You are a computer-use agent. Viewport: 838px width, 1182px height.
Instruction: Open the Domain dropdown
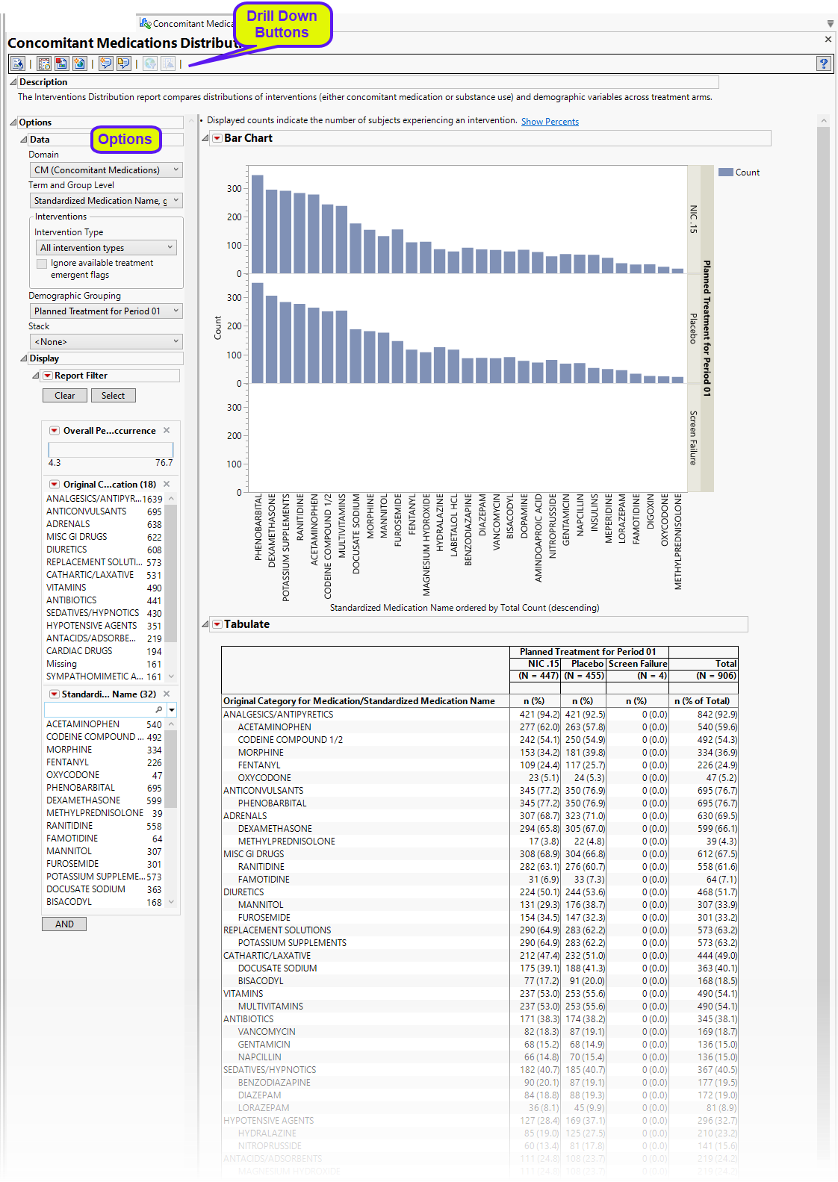click(x=106, y=170)
